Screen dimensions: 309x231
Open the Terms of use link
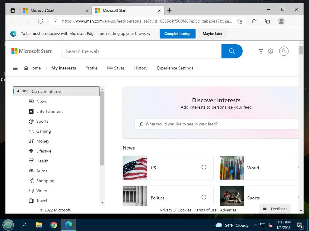205,210
